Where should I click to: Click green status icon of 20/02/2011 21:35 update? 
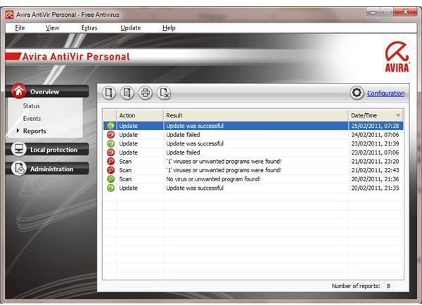tap(110, 188)
